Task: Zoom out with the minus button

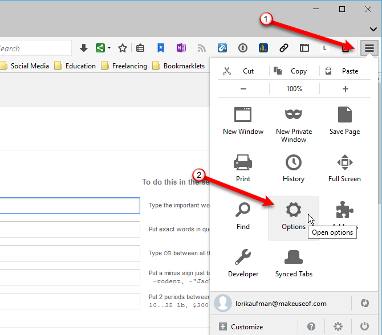Action: 243,89
